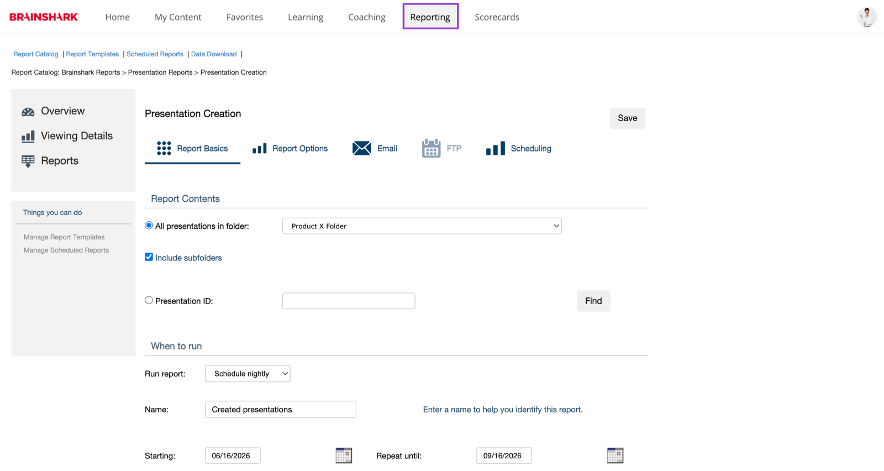This screenshot has height=471, width=884.
Task: Click the Report Catalog breadcrumb path text
Action: (x=139, y=72)
